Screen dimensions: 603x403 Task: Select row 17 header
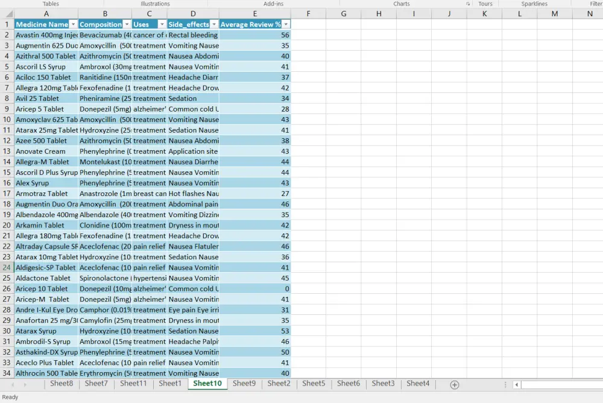click(7, 194)
